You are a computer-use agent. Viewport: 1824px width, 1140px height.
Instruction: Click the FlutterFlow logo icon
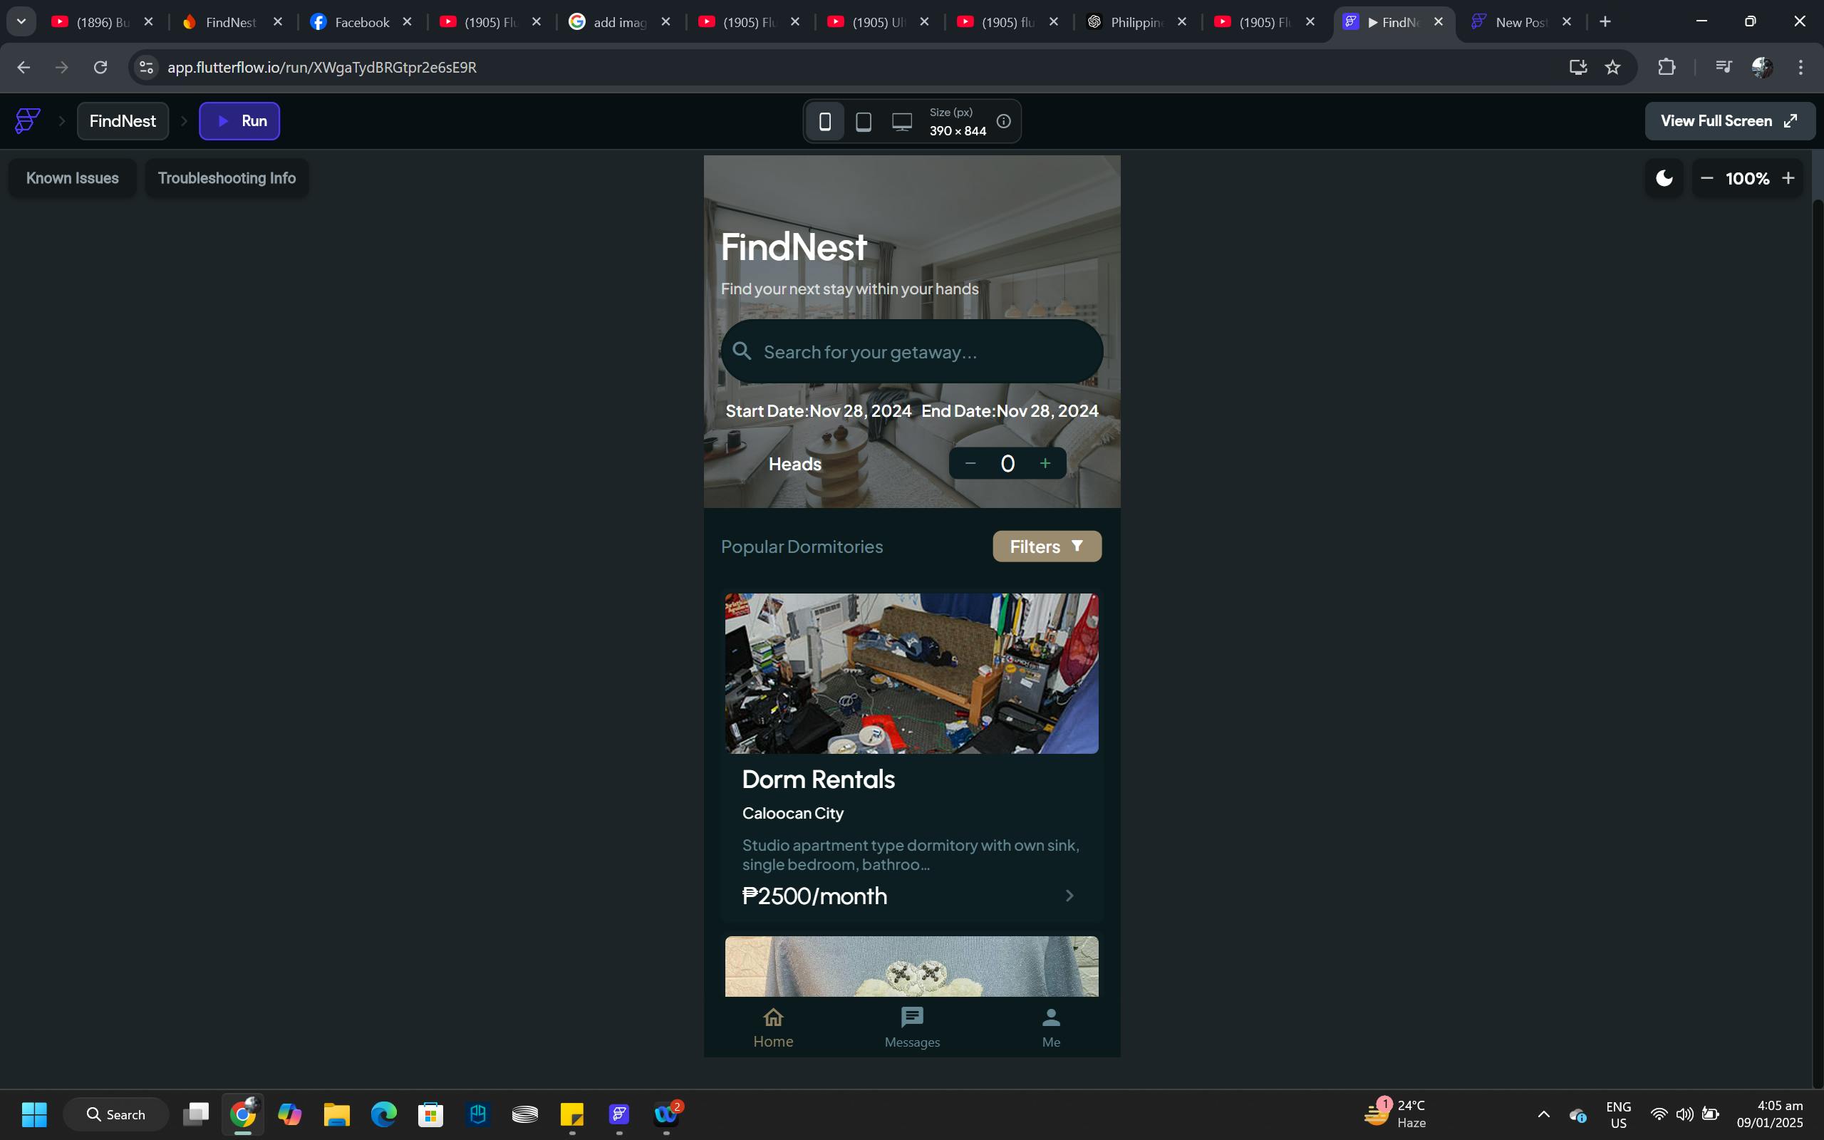click(28, 120)
